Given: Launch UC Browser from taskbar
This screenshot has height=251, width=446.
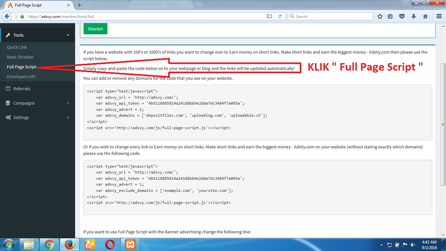Looking at the screenshot, I should click(x=89, y=244).
